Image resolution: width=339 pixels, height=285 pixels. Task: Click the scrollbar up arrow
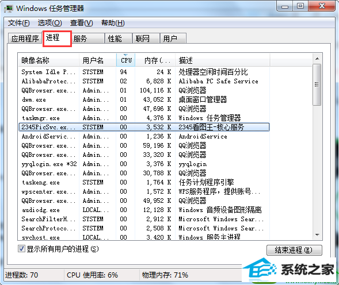pyautogui.click(x=317, y=59)
